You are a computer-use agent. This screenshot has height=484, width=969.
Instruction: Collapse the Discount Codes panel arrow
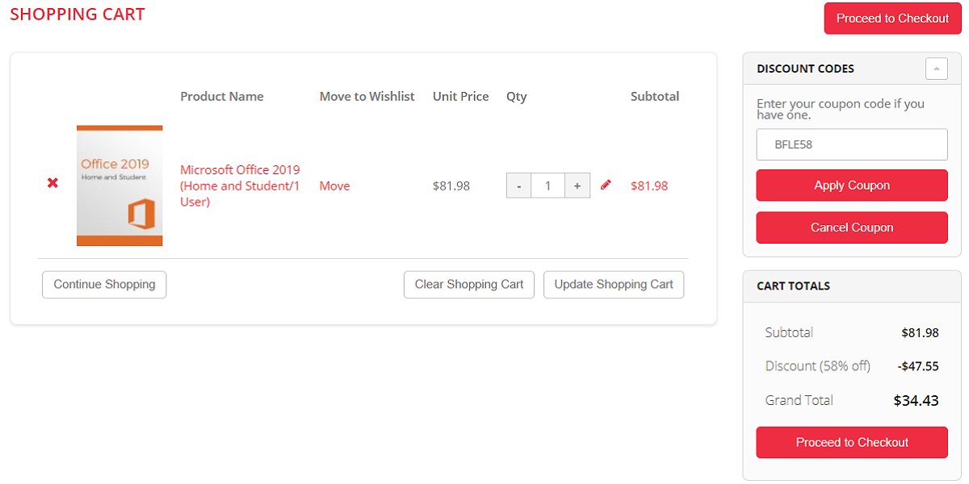tap(936, 69)
